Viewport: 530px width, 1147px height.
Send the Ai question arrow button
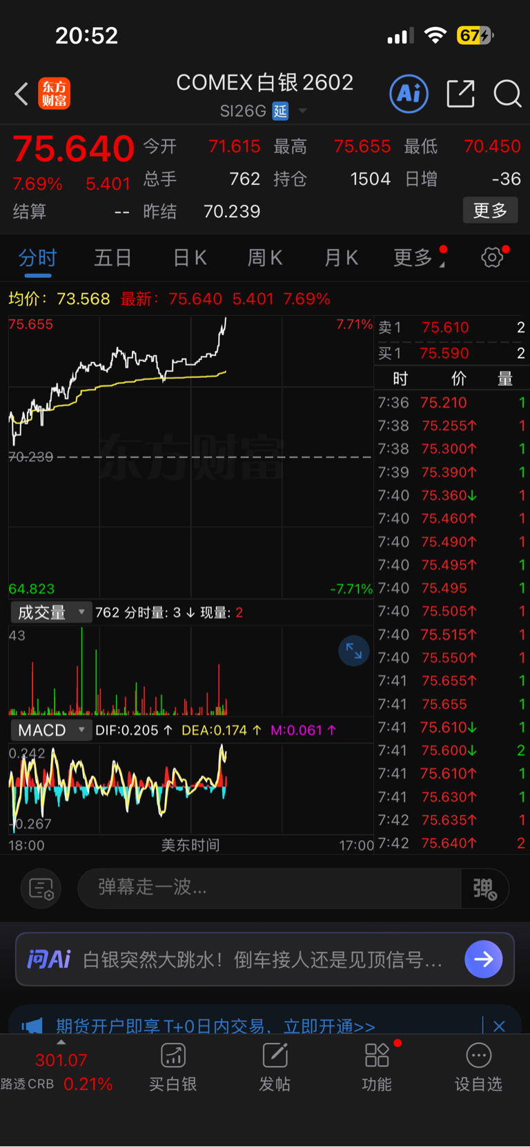coord(484,959)
